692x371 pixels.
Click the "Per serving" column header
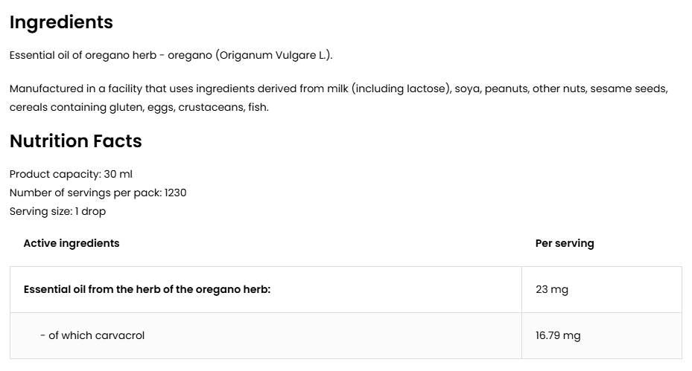565,243
